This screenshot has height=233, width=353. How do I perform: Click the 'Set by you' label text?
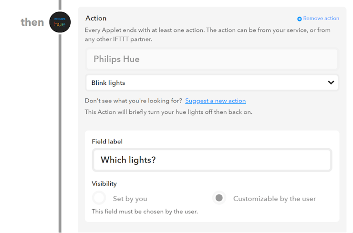click(x=130, y=199)
